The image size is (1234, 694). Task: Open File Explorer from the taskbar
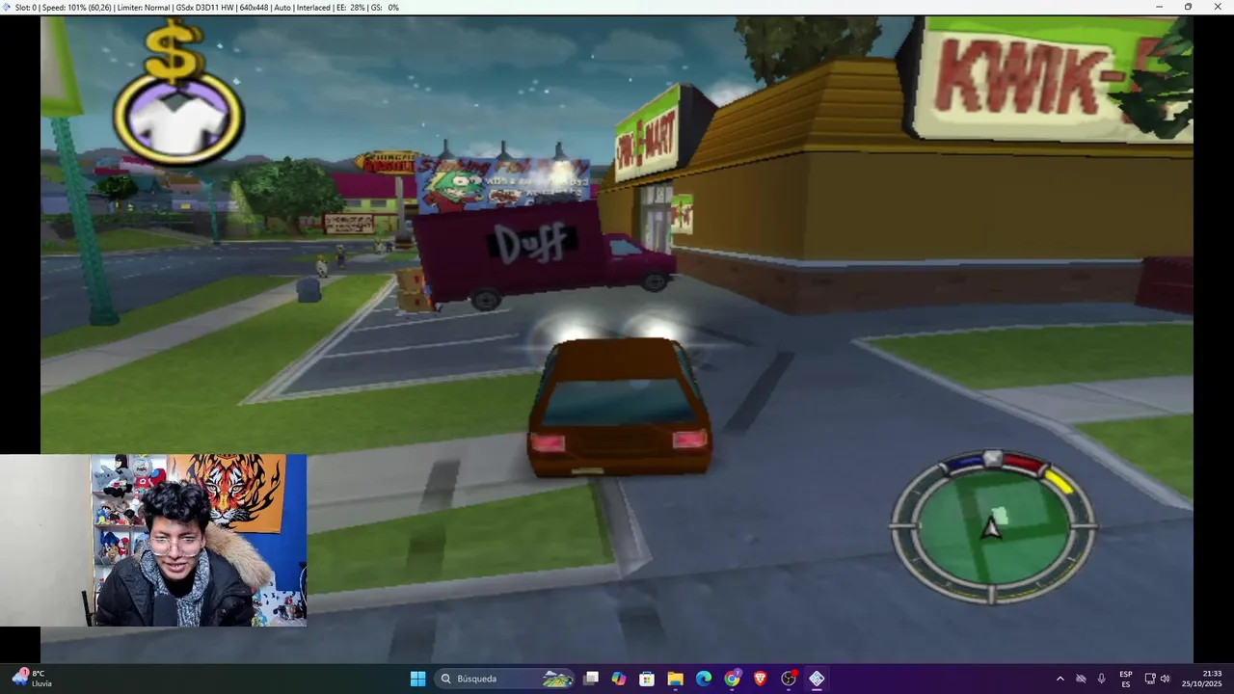click(x=675, y=679)
